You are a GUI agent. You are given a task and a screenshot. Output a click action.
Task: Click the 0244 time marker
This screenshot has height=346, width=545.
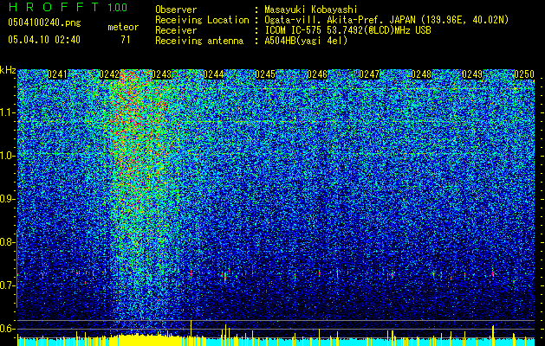coord(213,74)
